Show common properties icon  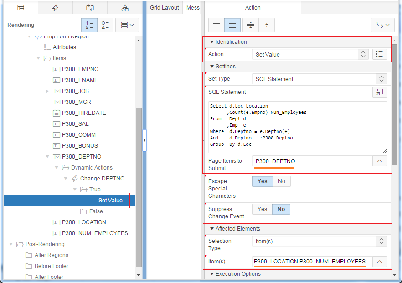click(216, 25)
